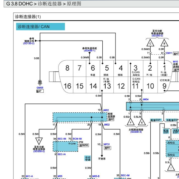Open image reference 图42 by joint connector

(x=111, y=119)
